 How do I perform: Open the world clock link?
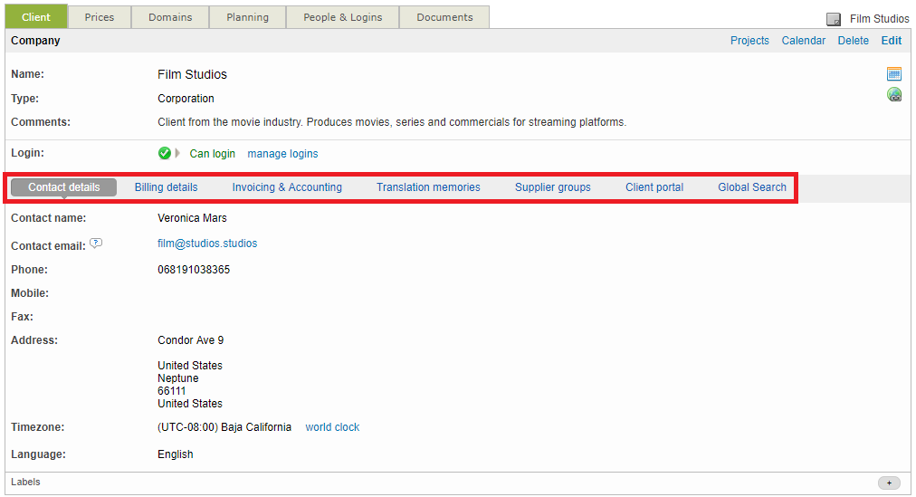[332, 427]
